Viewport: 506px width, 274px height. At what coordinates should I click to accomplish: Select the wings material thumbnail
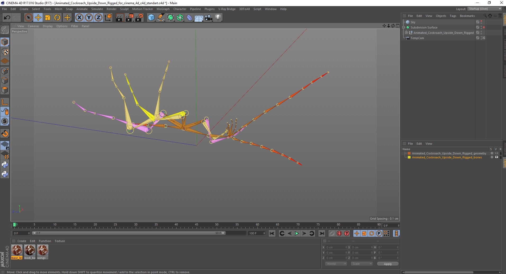[43, 252]
